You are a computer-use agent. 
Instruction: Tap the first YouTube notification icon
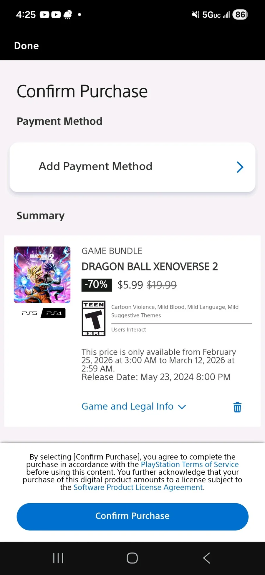(44, 14)
